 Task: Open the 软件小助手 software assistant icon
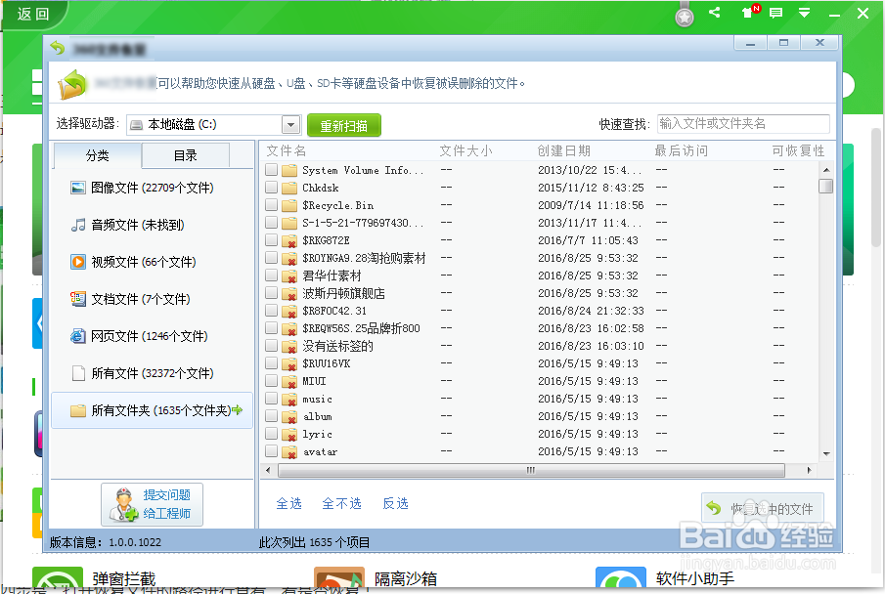click(621, 577)
